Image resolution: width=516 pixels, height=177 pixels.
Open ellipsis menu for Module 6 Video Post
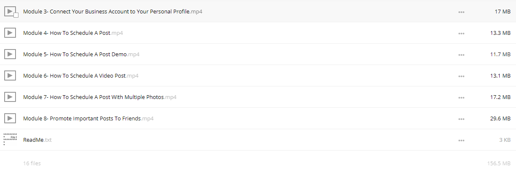click(461, 76)
